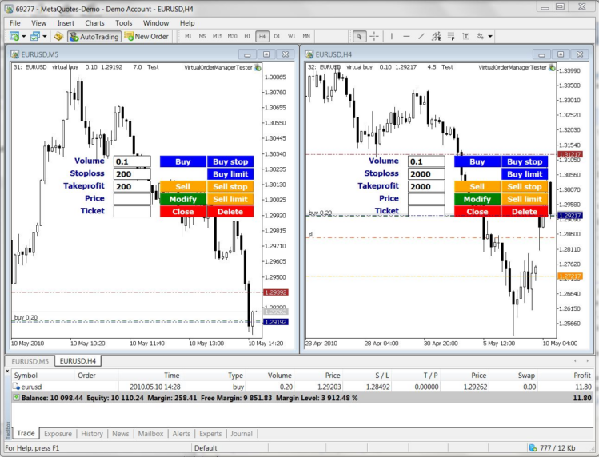
Task: Open the Insert menu
Action: coord(66,23)
